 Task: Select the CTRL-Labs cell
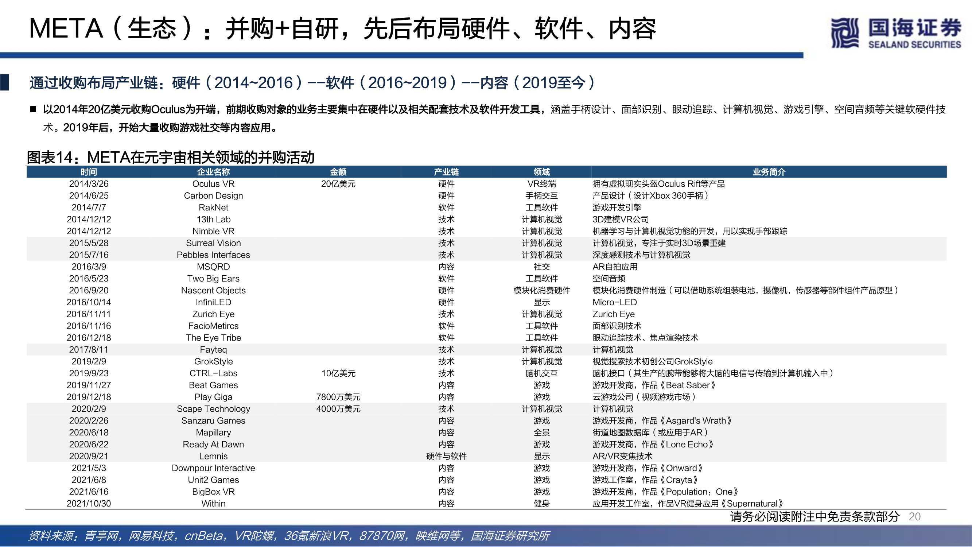click(213, 373)
